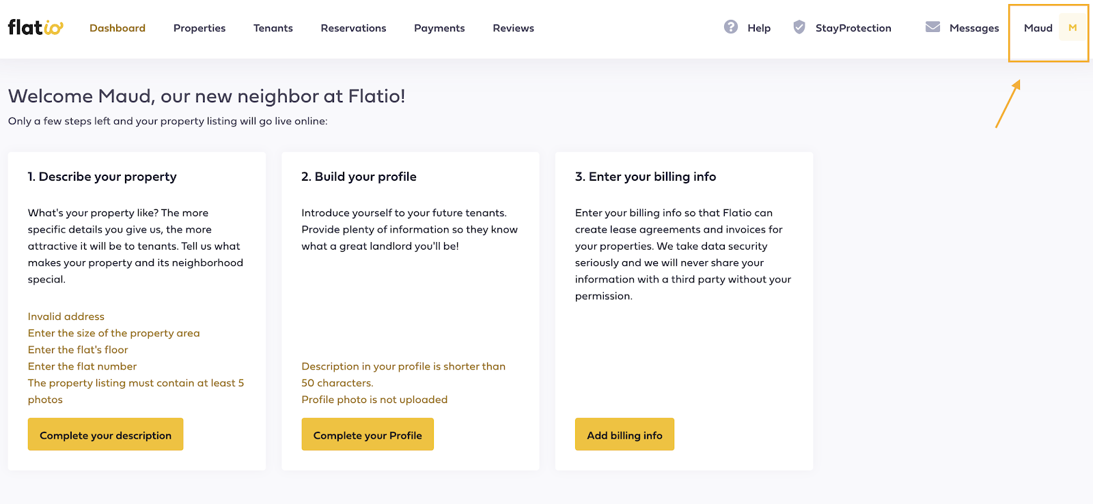Open StayProtection link
Screen dimensions: 1093x504
coord(853,28)
